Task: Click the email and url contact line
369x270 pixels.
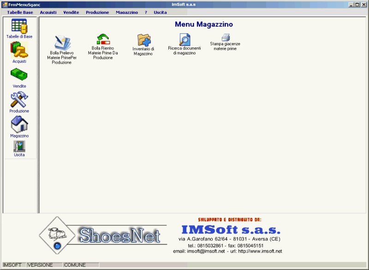Action: click(x=227, y=251)
